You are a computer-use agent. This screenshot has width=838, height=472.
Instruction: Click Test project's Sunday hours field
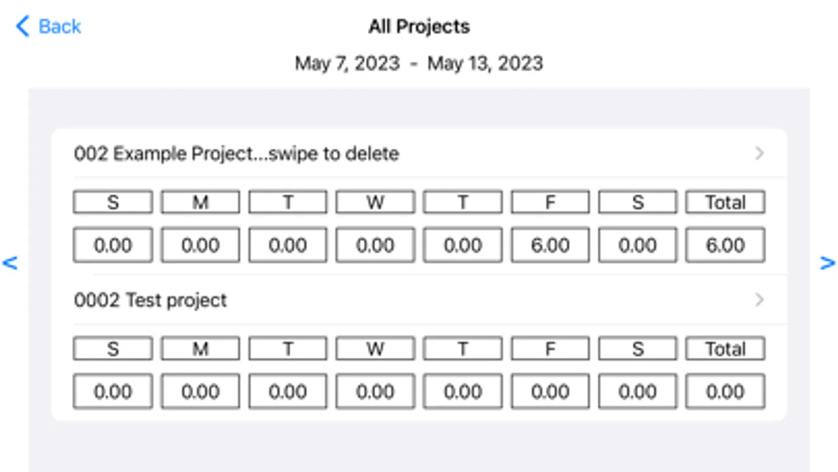tap(113, 391)
